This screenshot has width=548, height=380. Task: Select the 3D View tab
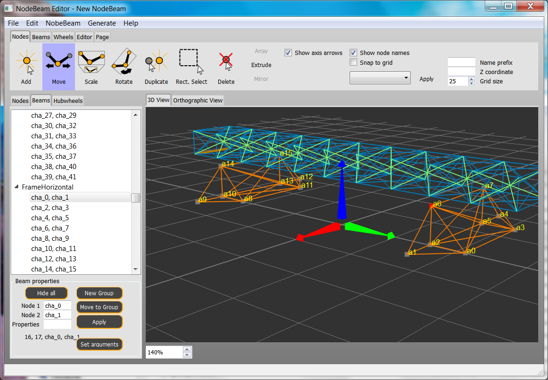click(158, 100)
